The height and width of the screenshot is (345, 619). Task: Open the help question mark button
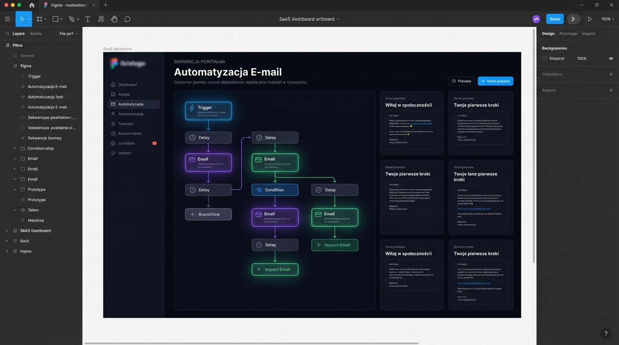[x=606, y=333]
